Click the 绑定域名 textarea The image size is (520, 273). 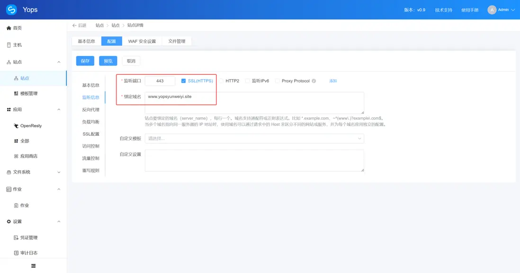click(x=254, y=103)
